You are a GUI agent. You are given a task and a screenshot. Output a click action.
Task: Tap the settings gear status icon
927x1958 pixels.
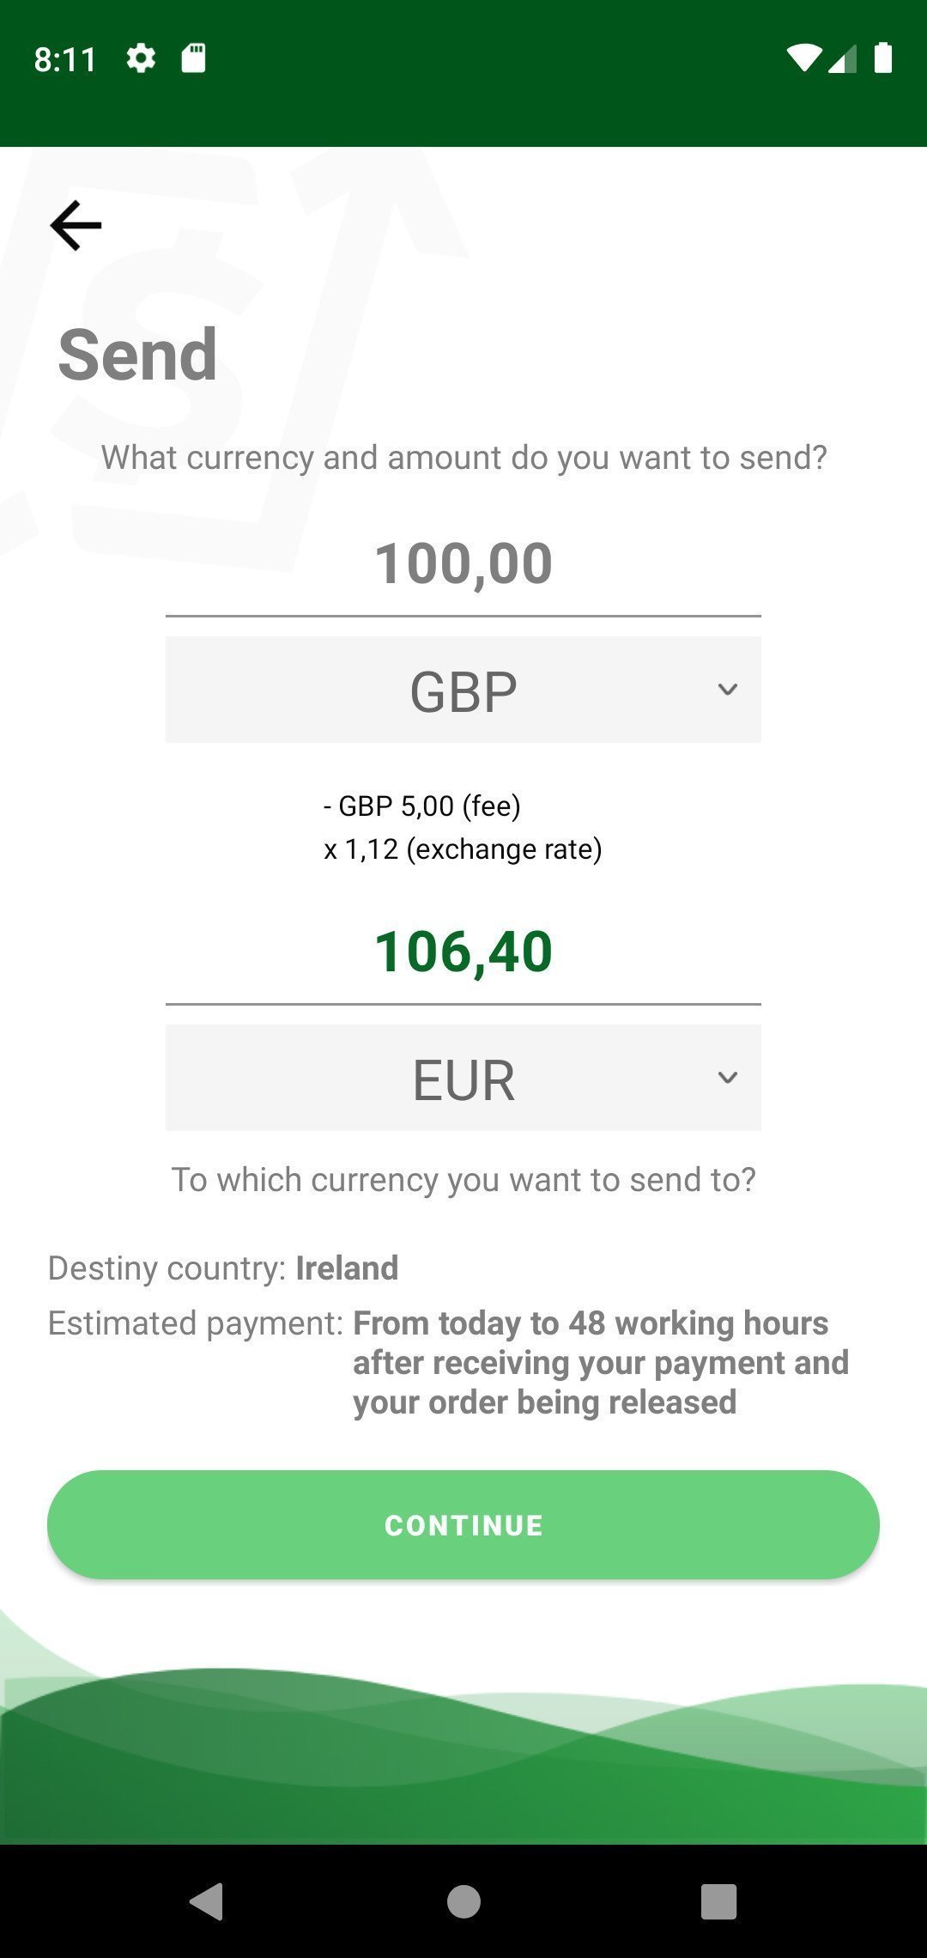point(141,58)
